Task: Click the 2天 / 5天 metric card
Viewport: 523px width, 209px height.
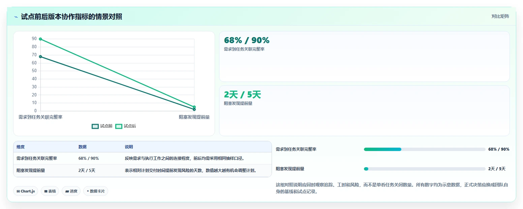Action: [x=364, y=111]
